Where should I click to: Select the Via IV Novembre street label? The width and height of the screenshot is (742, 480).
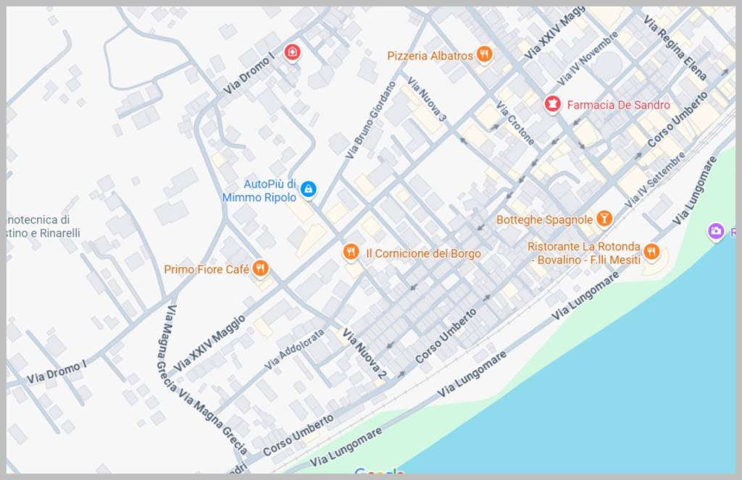tap(588, 59)
